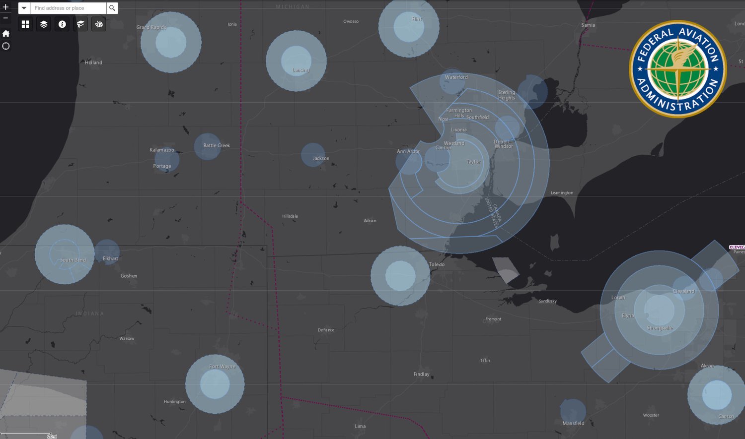Focus the Find address or place field
This screenshot has height=439, width=745.
coord(68,8)
